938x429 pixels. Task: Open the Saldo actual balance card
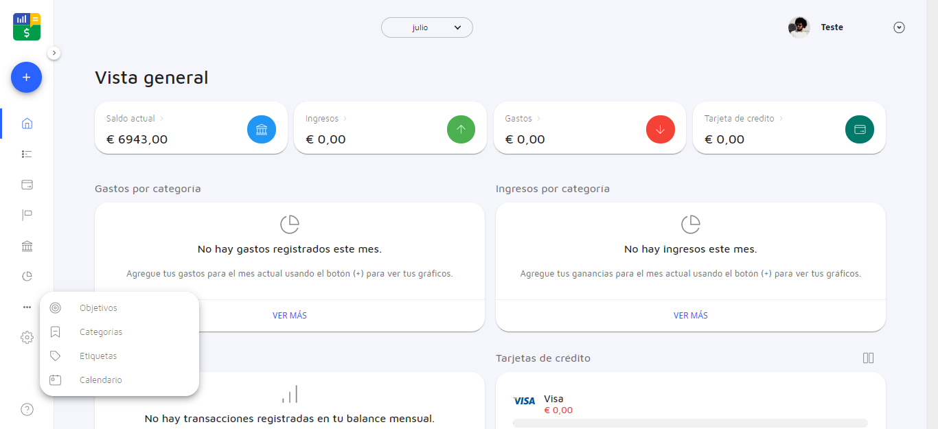pyautogui.click(x=191, y=128)
